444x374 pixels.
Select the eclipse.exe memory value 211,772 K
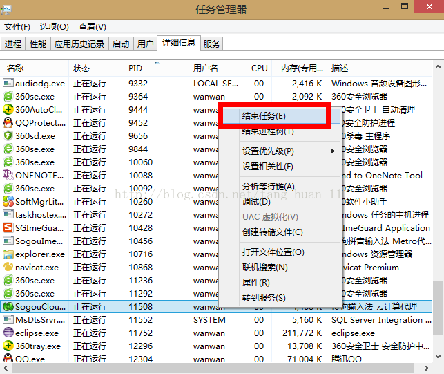point(302,333)
